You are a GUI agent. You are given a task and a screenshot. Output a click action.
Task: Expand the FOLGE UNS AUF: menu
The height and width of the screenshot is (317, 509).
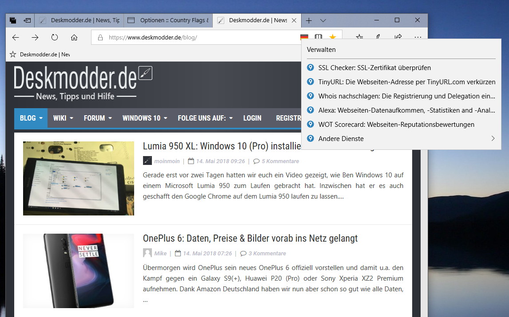[x=205, y=118]
